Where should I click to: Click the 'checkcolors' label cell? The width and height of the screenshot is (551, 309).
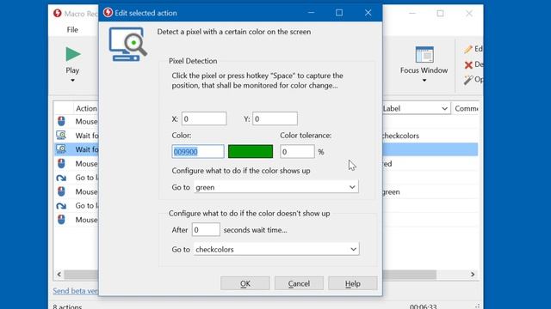(401, 136)
